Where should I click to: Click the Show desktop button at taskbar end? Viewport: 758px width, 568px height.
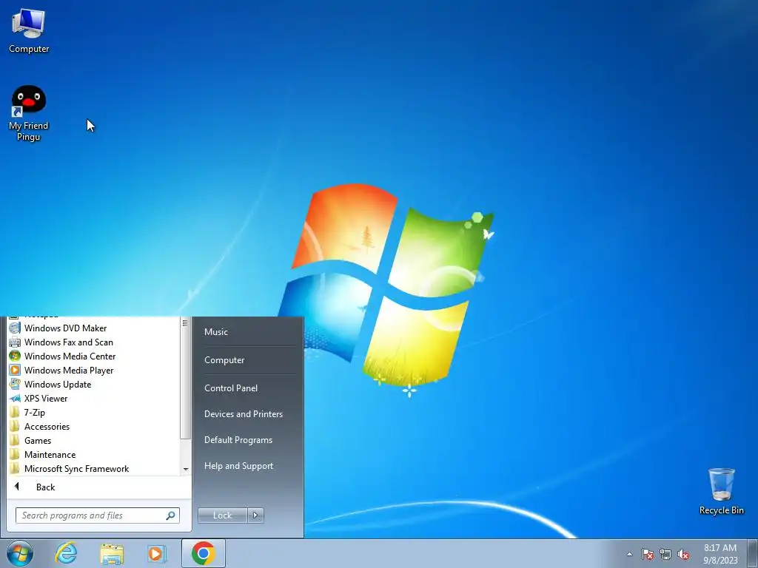[x=753, y=554]
